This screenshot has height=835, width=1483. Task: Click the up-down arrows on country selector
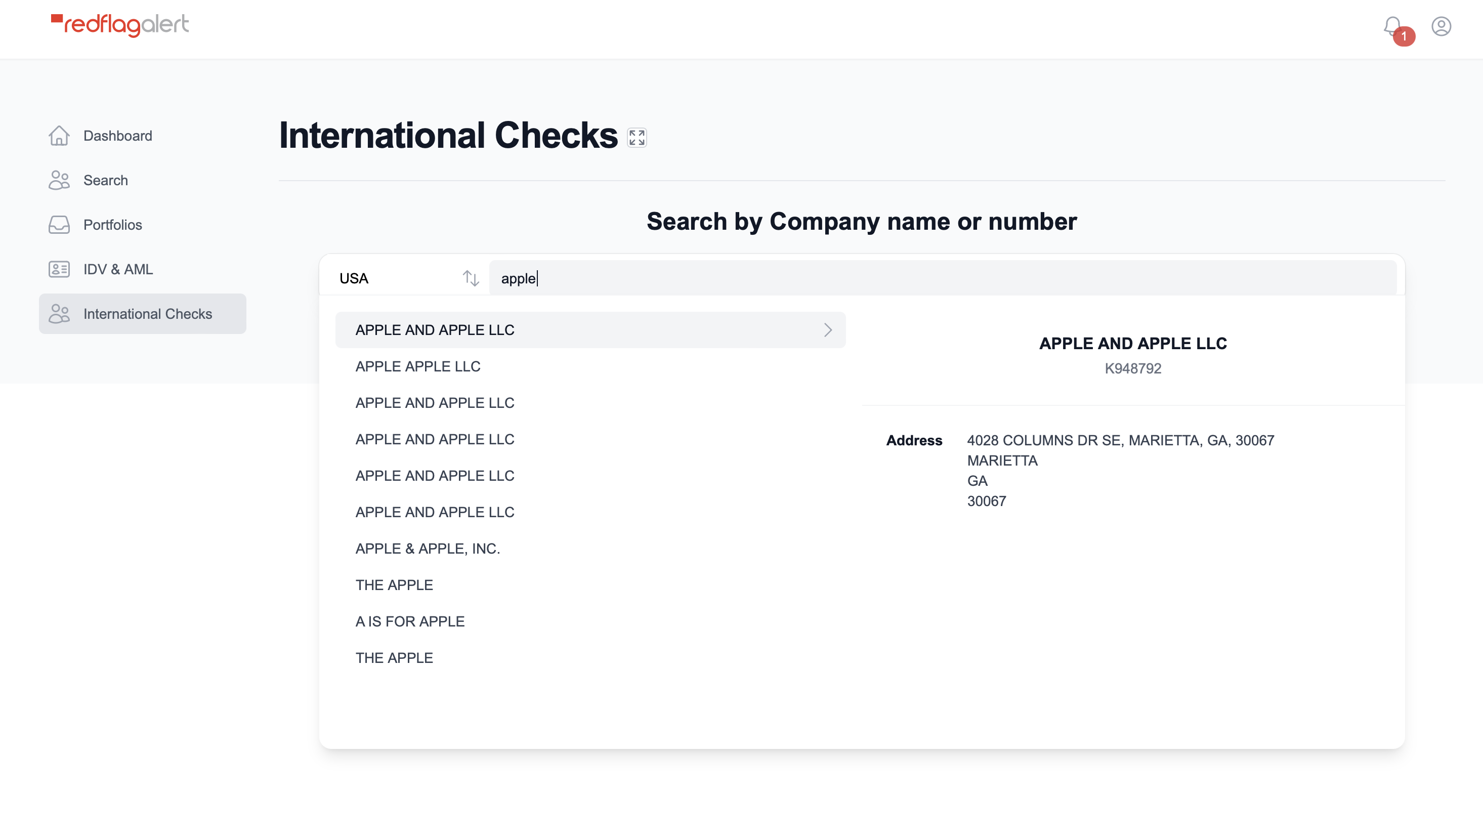tap(471, 278)
